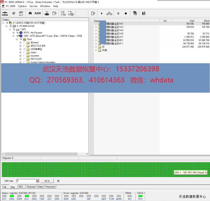Click the Go to button
Image resolution: width=210 pixels, height=201 pixels.
47,181
